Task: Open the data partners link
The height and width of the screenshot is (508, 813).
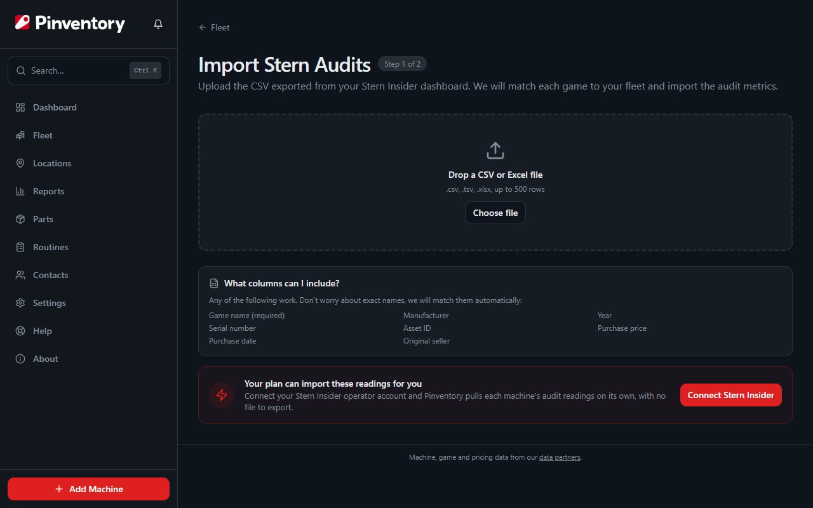Action: click(560, 457)
